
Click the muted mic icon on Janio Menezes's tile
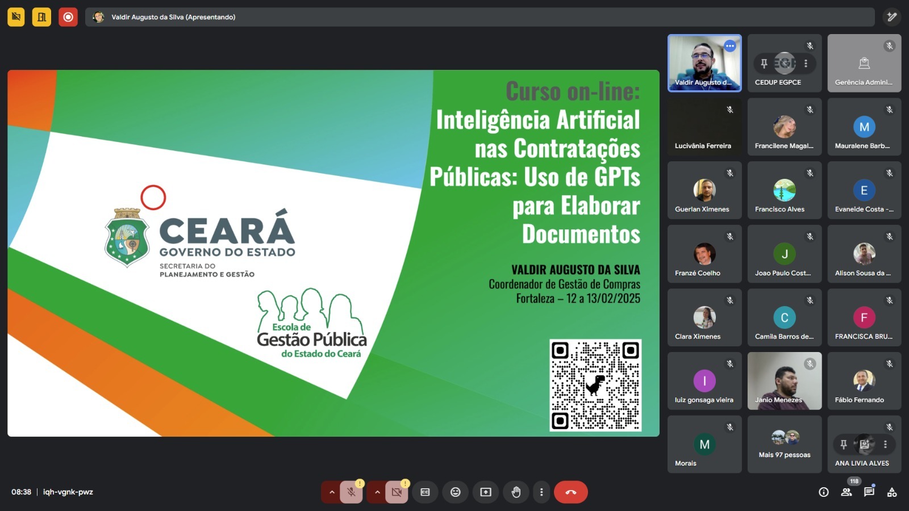810,364
